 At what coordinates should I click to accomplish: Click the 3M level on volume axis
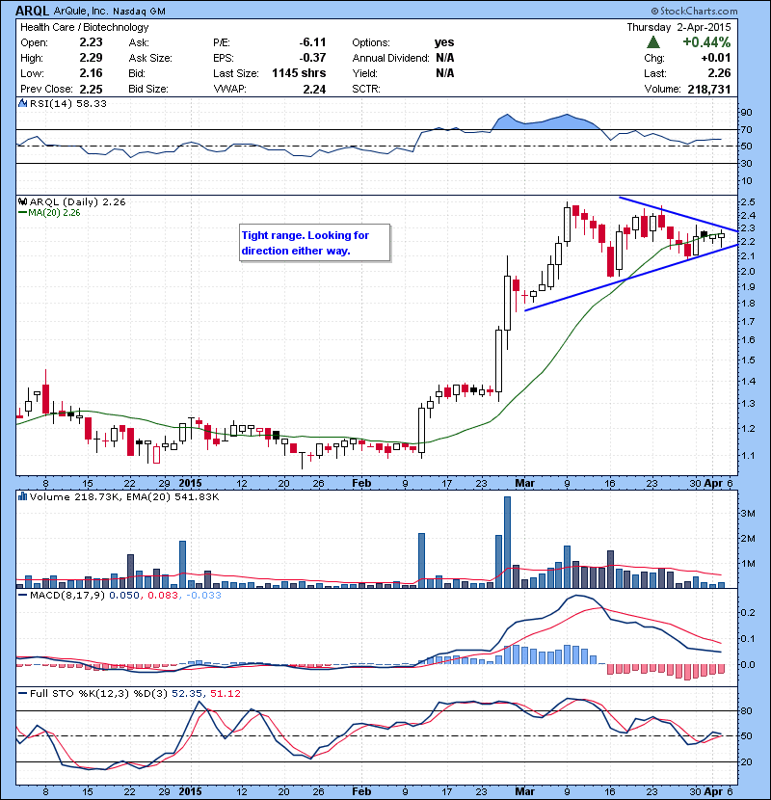(748, 514)
